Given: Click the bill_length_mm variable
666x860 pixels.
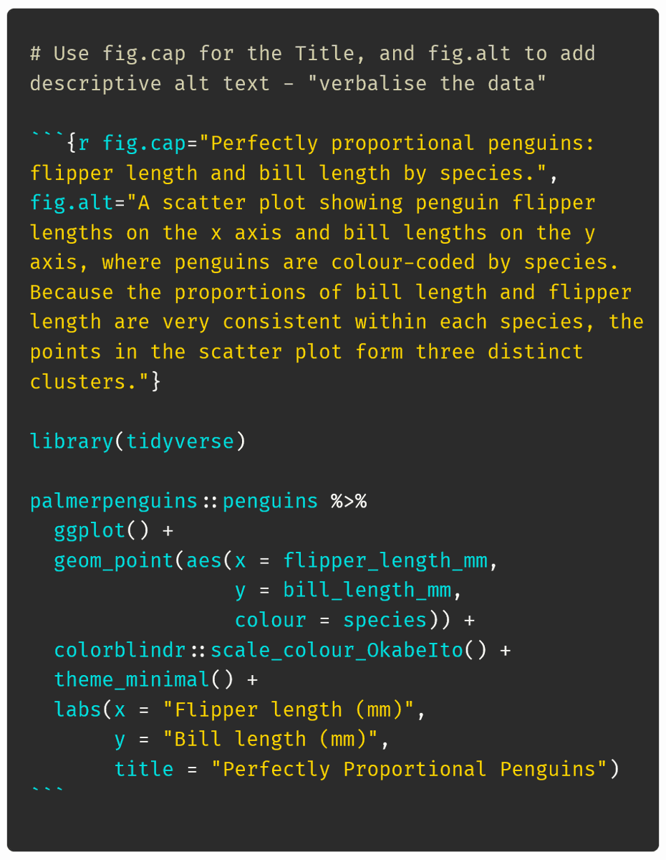Looking at the screenshot, I should 367,591.
